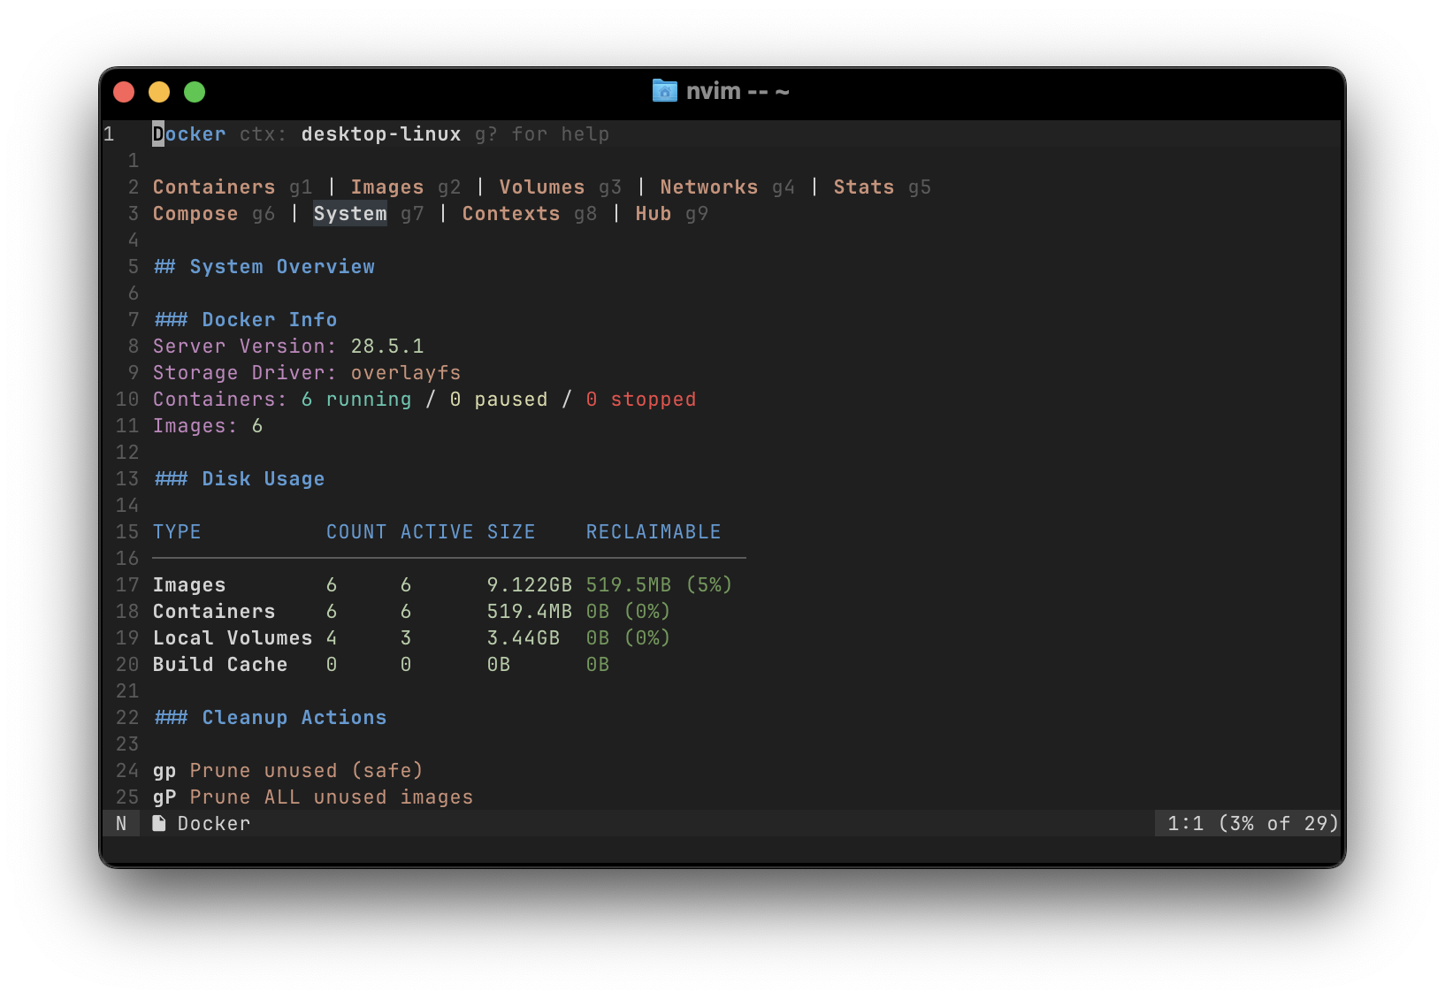Select the highlighted System tab
Viewport: 1445px width, 999px height.
[x=350, y=214]
